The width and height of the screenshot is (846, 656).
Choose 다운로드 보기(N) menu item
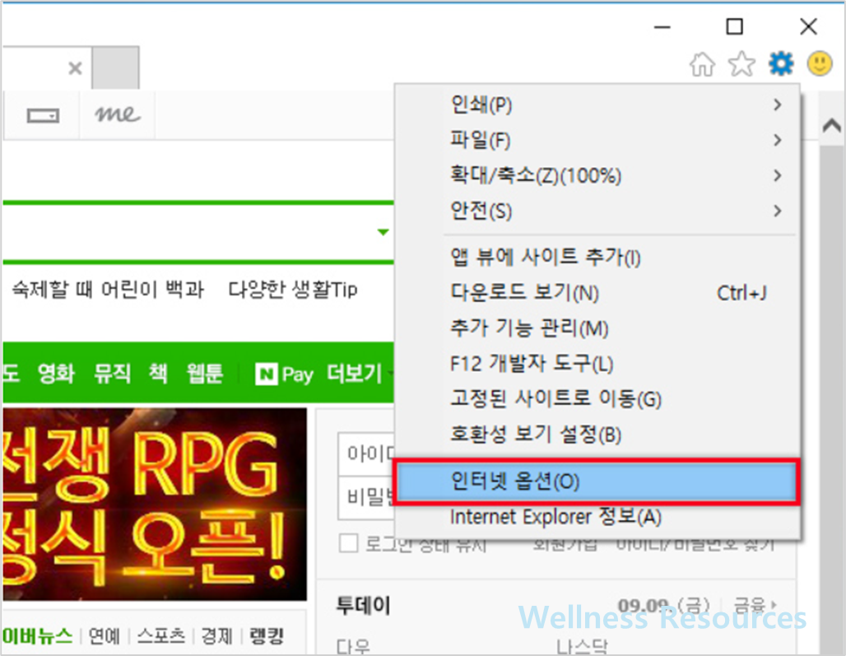pos(597,293)
